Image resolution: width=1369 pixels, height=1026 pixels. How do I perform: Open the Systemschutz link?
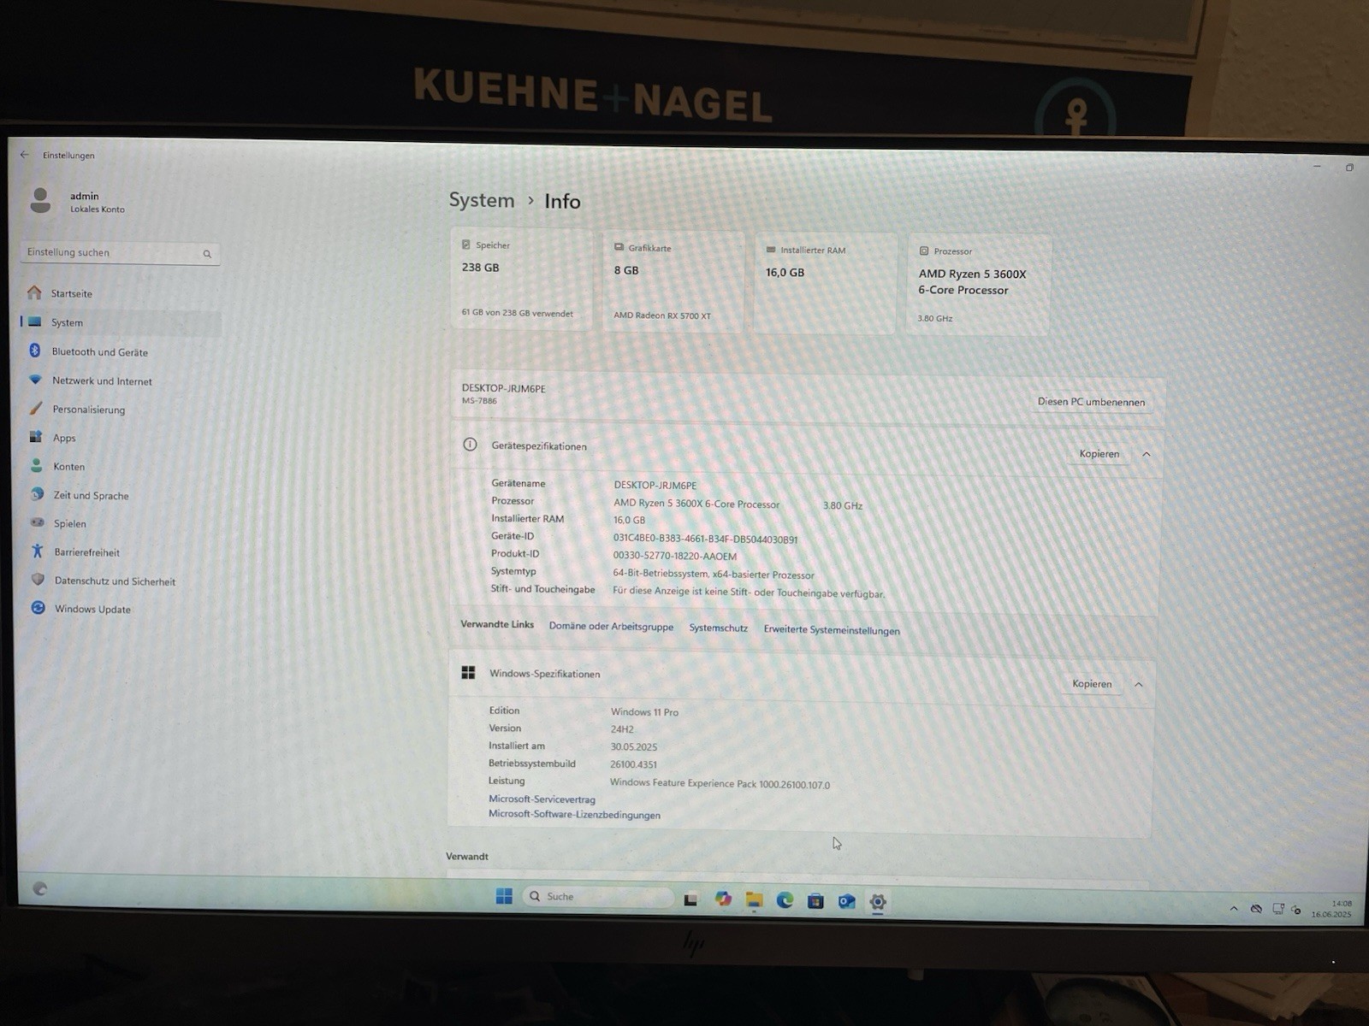tap(718, 628)
